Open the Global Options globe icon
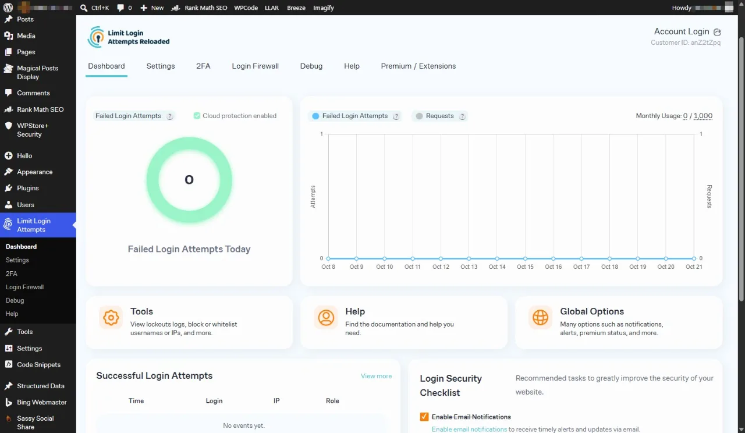745x433 pixels. click(x=540, y=318)
